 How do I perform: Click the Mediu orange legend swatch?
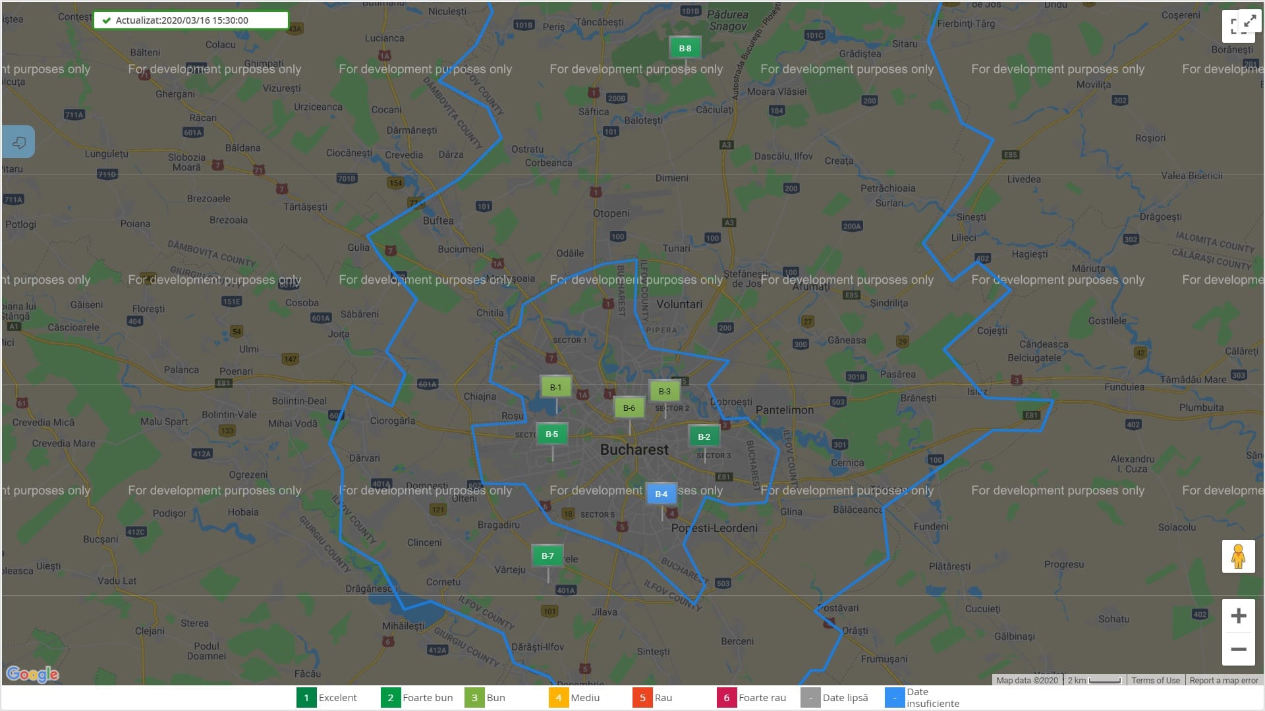coord(559,698)
